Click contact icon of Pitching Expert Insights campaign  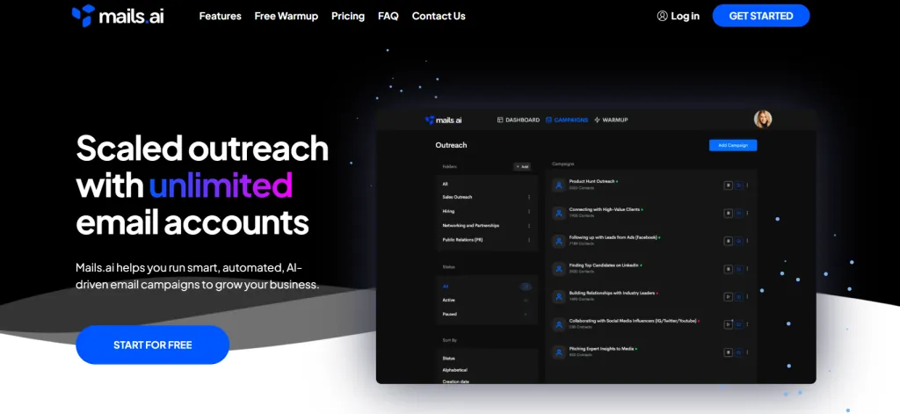pyautogui.click(x=558, y=352)
